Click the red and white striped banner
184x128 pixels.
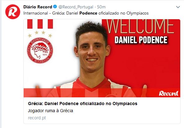coord(40,24)
